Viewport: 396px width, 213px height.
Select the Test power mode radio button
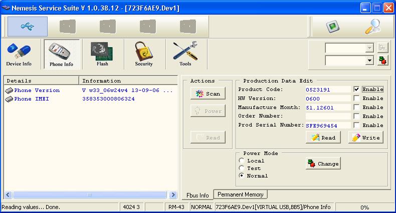[242, 168]
